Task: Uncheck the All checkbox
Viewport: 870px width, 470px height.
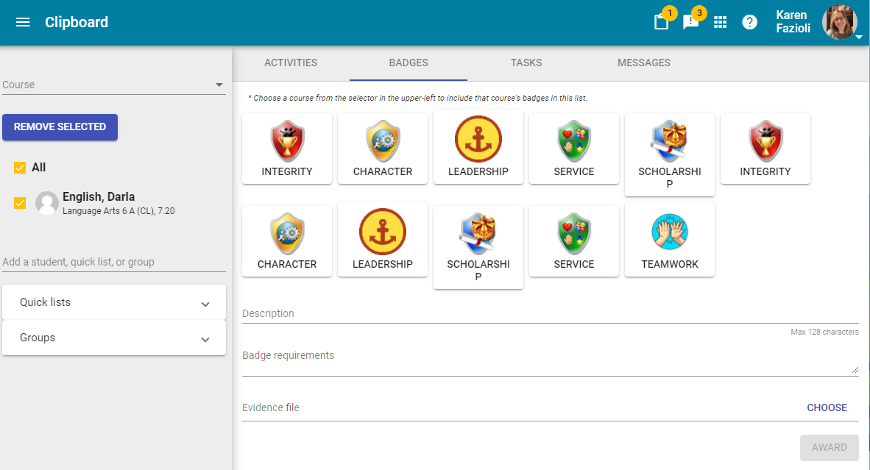Action: (x=20, y=168)
